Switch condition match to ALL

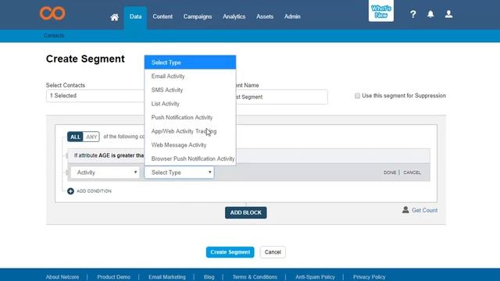[75, 137]
